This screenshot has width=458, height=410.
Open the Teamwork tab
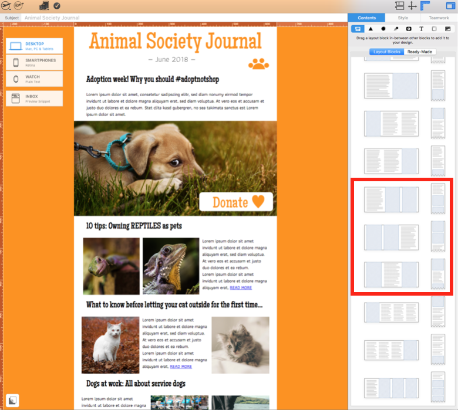[x=439, y=18]
